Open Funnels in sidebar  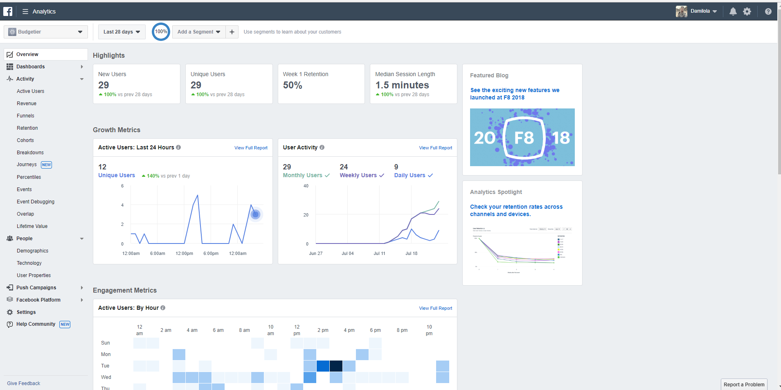[x=25, y=116]
